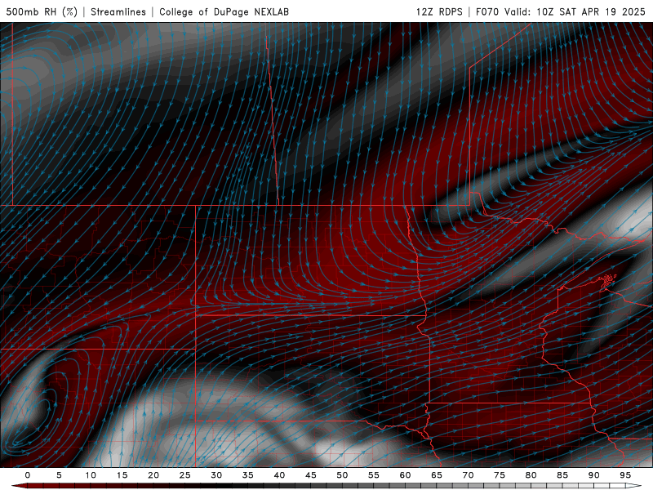Click the colorbar label '65'
Image resolution: width=653 pixels, height=490 pixels.
pyautogui.click(x=437, y=475)
